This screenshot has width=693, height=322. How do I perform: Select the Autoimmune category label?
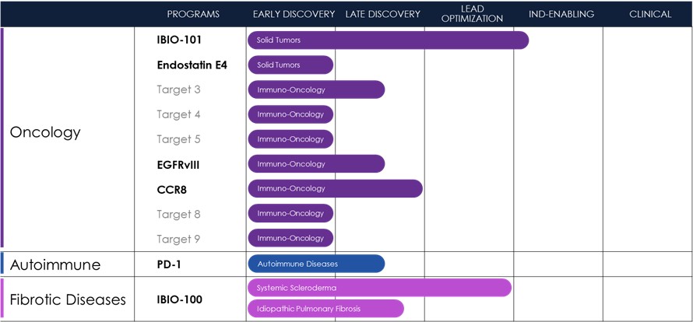point(55,264)
